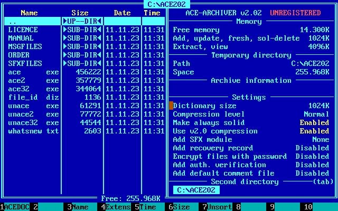This screenshot has width=338, height=211.
Task: Toggle Encrypt files with password Disabled
Action: (x=251, y=156)
